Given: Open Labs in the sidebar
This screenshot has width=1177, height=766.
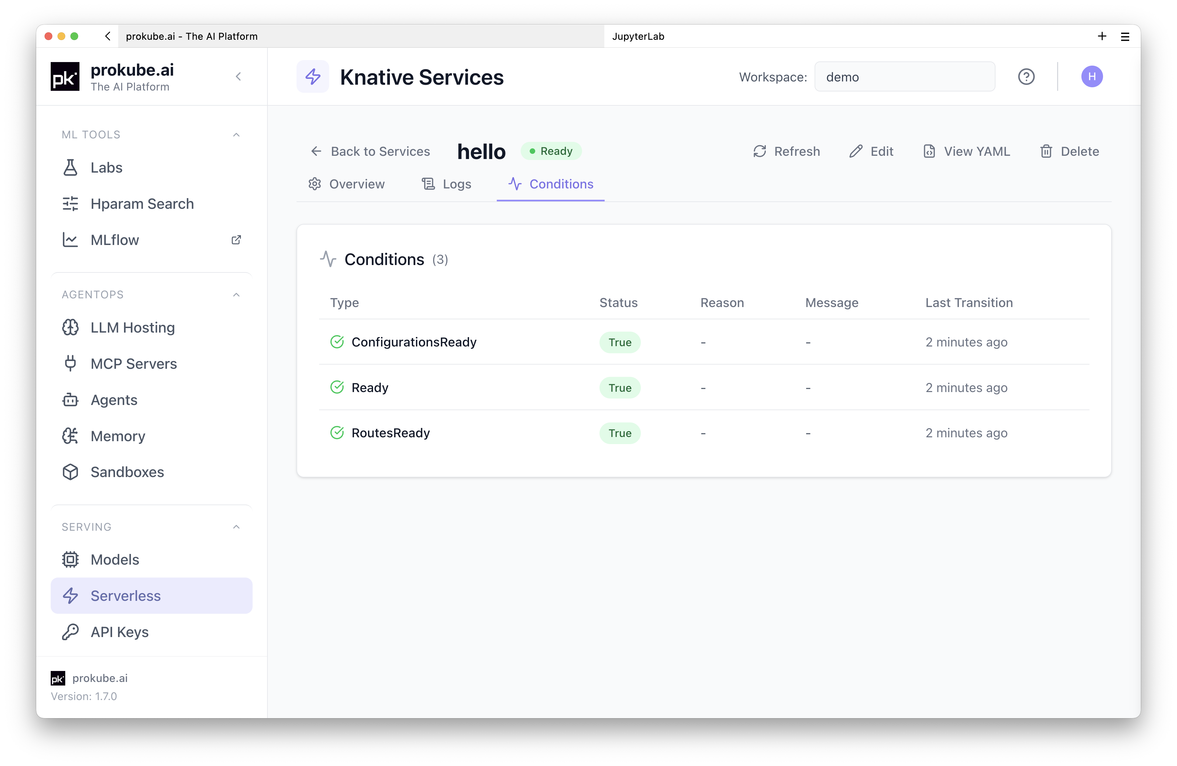Looking at the screenshot, I should pos(151,167).
